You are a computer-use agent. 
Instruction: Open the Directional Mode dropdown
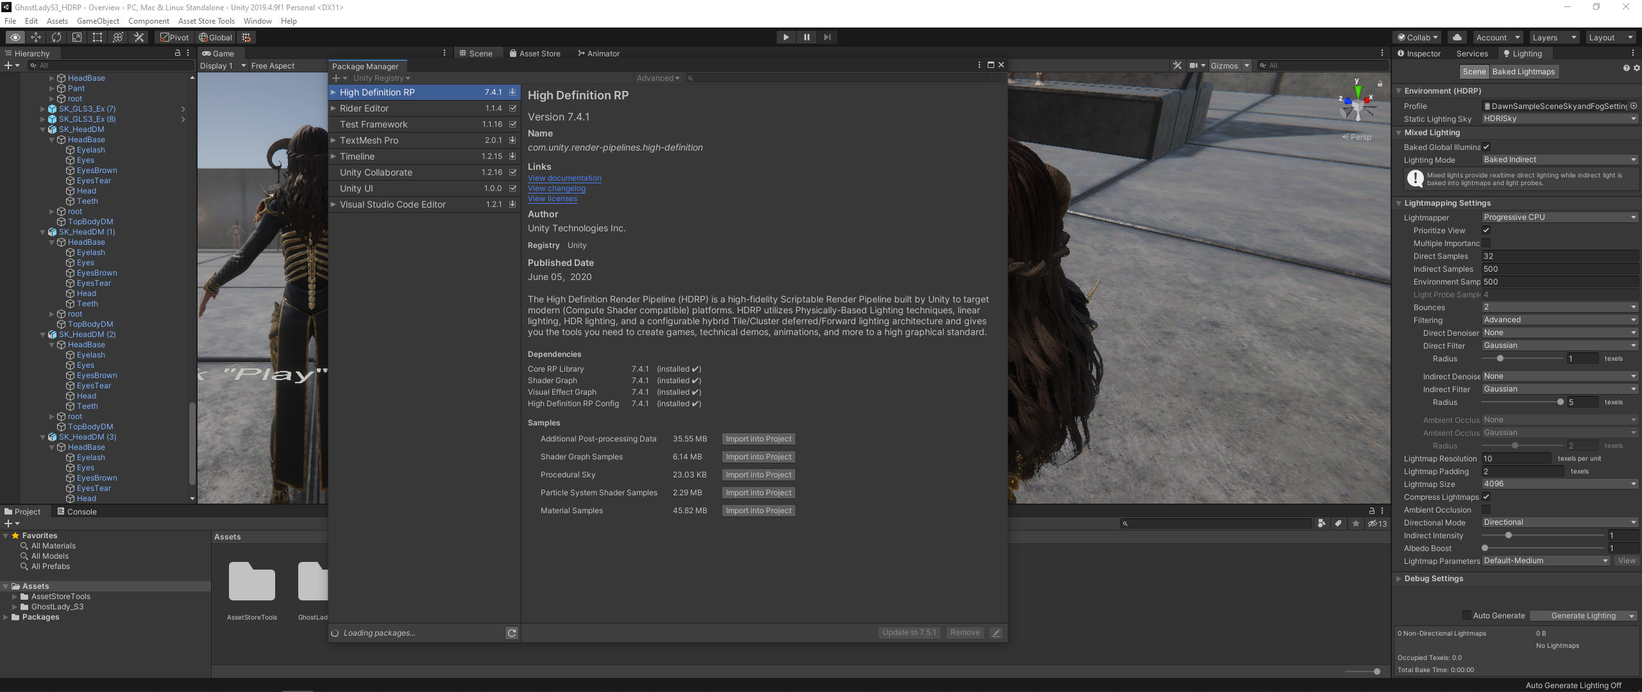click(1559, 522)
